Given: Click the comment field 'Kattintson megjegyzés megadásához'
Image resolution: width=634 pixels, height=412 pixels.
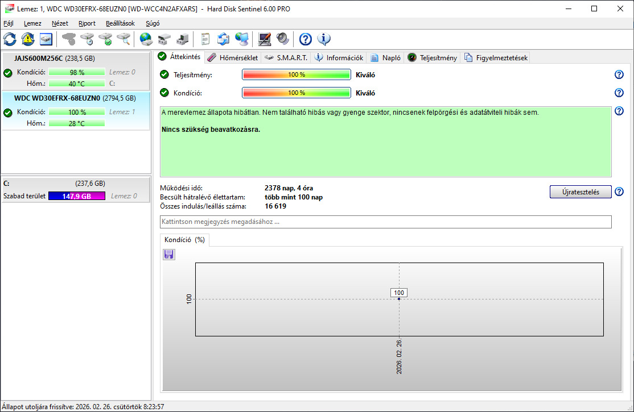Looking at the screenshot, I should [x=385, y=222].
